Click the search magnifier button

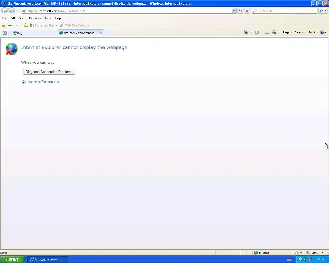click(x=321, y=11)
